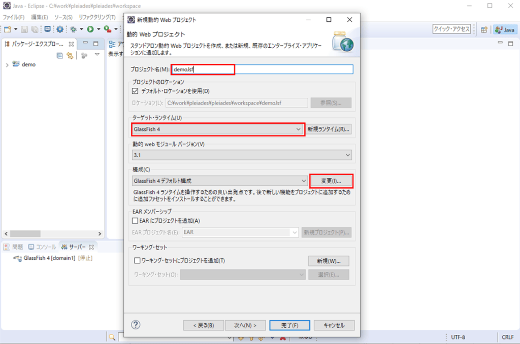This screenshot has height=344, width=520.
Task: Click the UTF-8 encoding in status bar
Action: click(458, 337)
